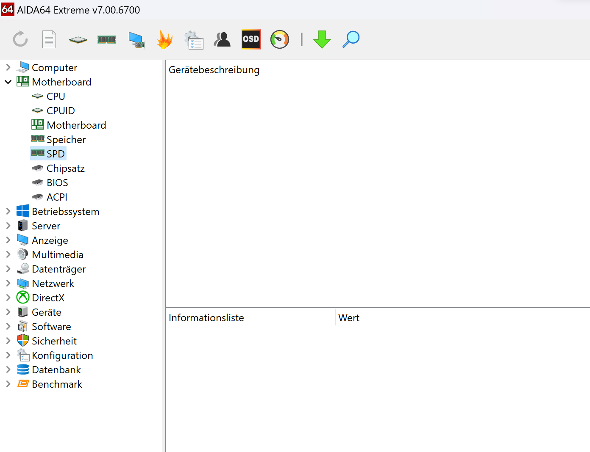The width and height of the screenshot is (590, 452).
Task: Open the preferences checklist gear icon
Action: pyautogui.click(x=194, y=40)
